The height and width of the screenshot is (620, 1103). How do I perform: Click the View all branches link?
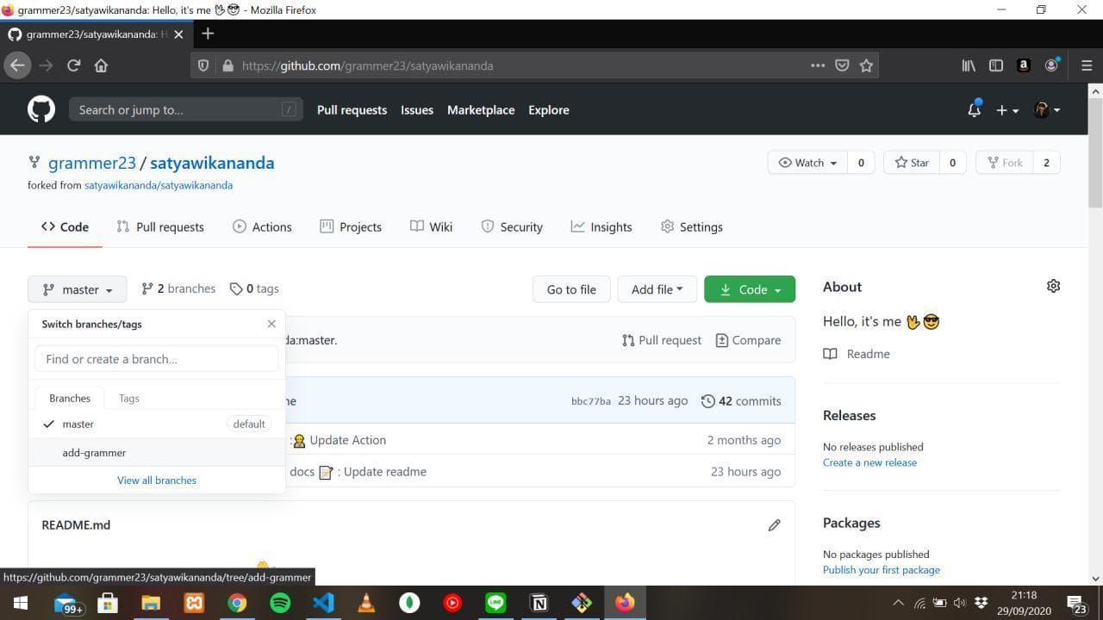(x=157, y=480)
